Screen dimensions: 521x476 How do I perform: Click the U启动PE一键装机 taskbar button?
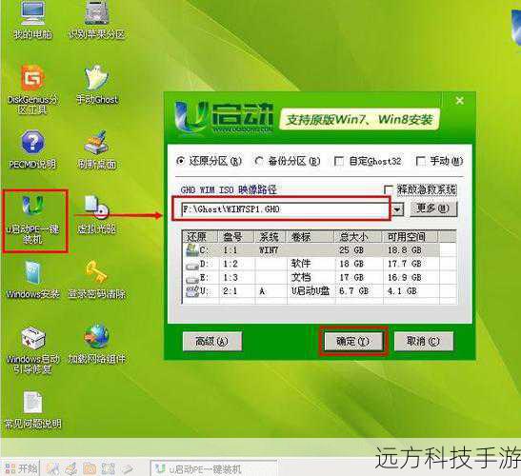[x=214, y=468]
